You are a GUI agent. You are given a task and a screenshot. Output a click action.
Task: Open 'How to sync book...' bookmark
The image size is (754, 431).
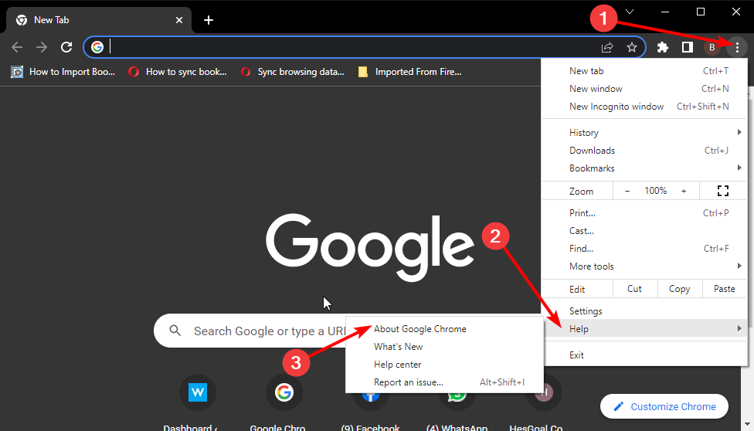tap(178, 72)
